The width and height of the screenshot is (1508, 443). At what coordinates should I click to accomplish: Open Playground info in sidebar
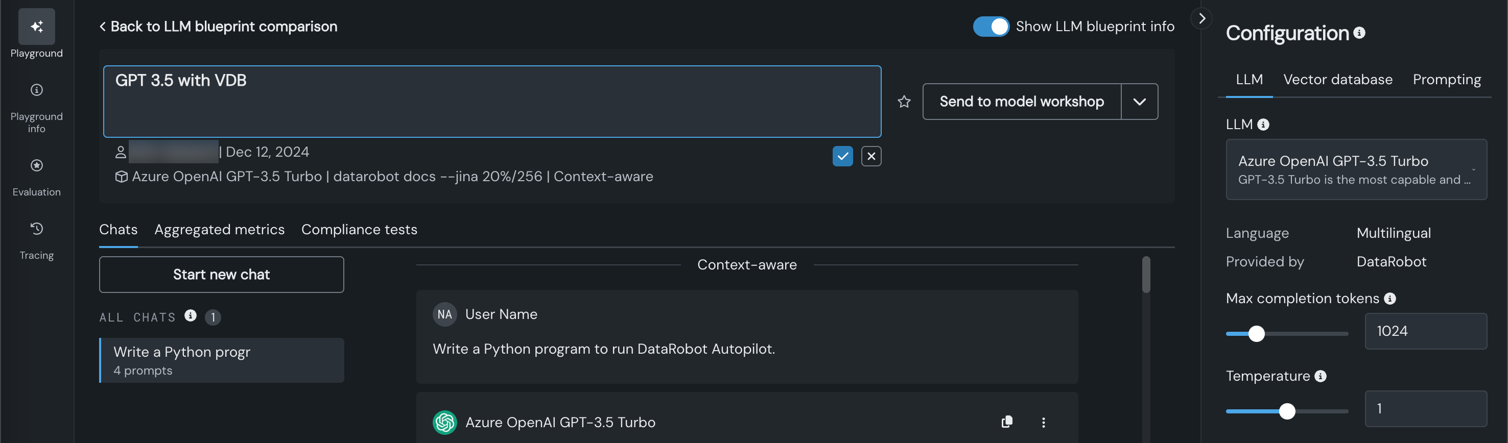click(36, 90)
